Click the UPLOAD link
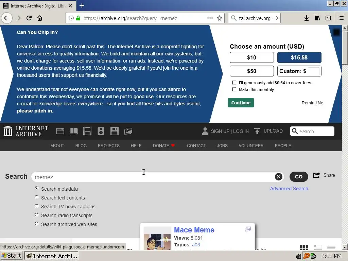Screen dimensions: 348x261 pos(273,131)
